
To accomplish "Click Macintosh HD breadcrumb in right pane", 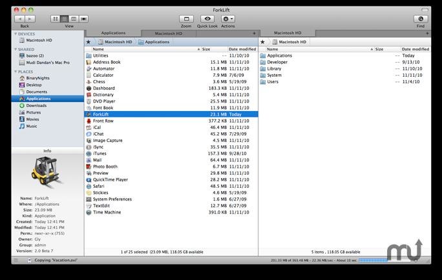I will (289, 42).
